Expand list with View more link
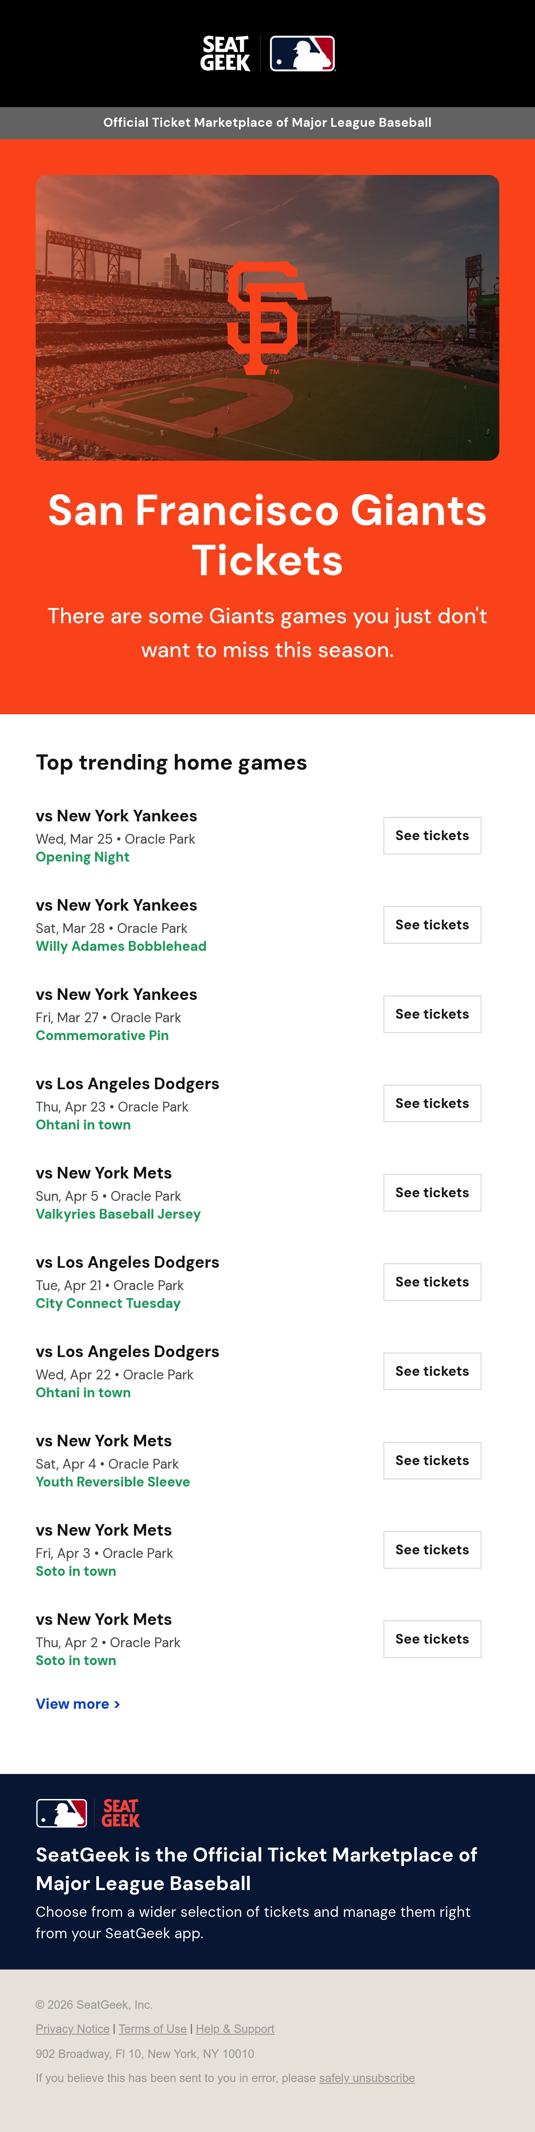This screenshot has height=2132, width=535. pyautogui.click(x=78, y=1704)
